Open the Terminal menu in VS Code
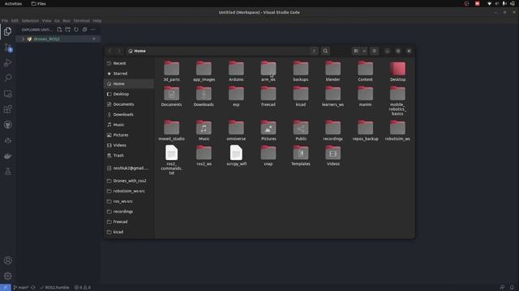Screen dimensions: 519x291 coord(81,20)
